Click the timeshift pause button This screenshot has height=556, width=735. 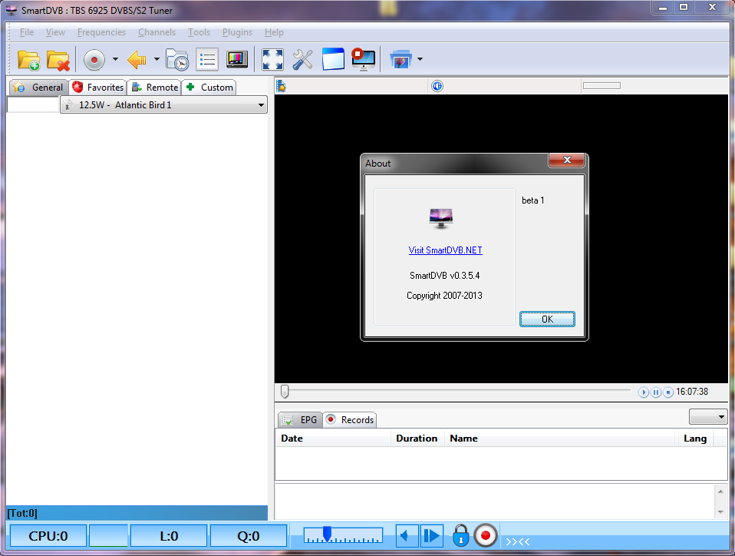click(x=656, y=392)
